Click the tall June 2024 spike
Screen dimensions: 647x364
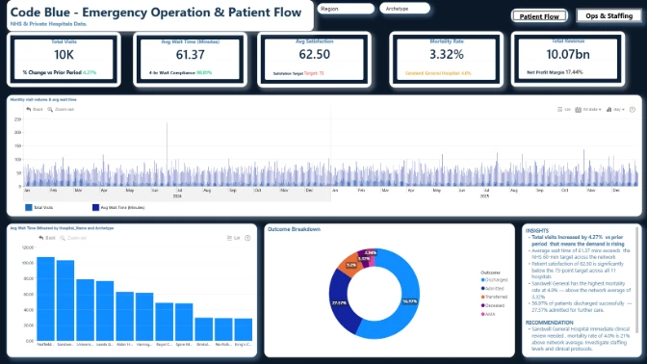(168, 153)
